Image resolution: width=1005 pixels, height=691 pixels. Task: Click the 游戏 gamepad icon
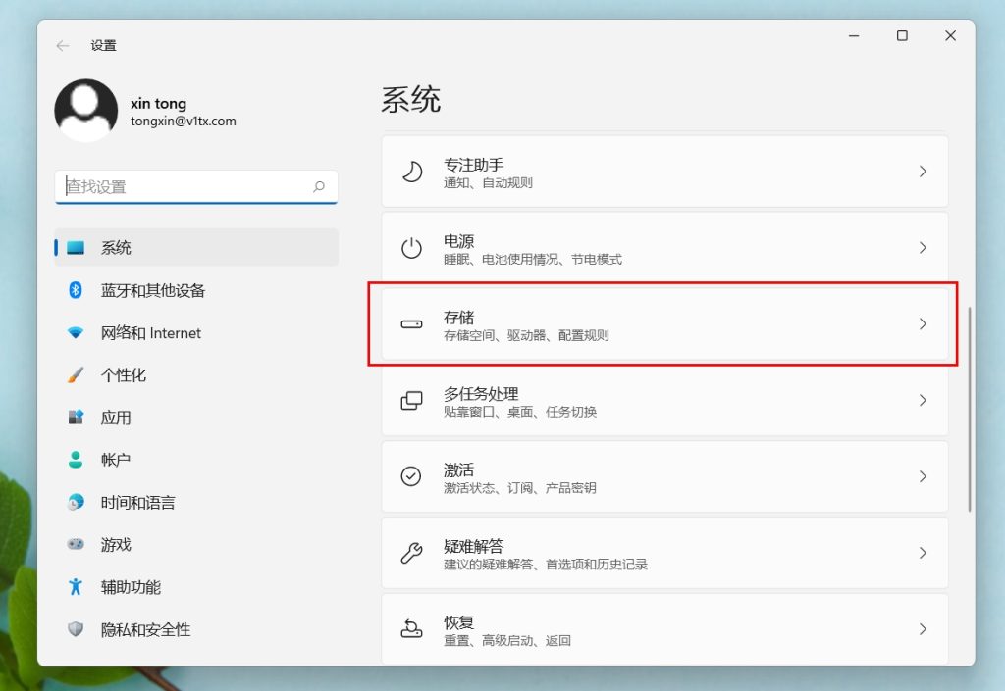coord(76,544)
